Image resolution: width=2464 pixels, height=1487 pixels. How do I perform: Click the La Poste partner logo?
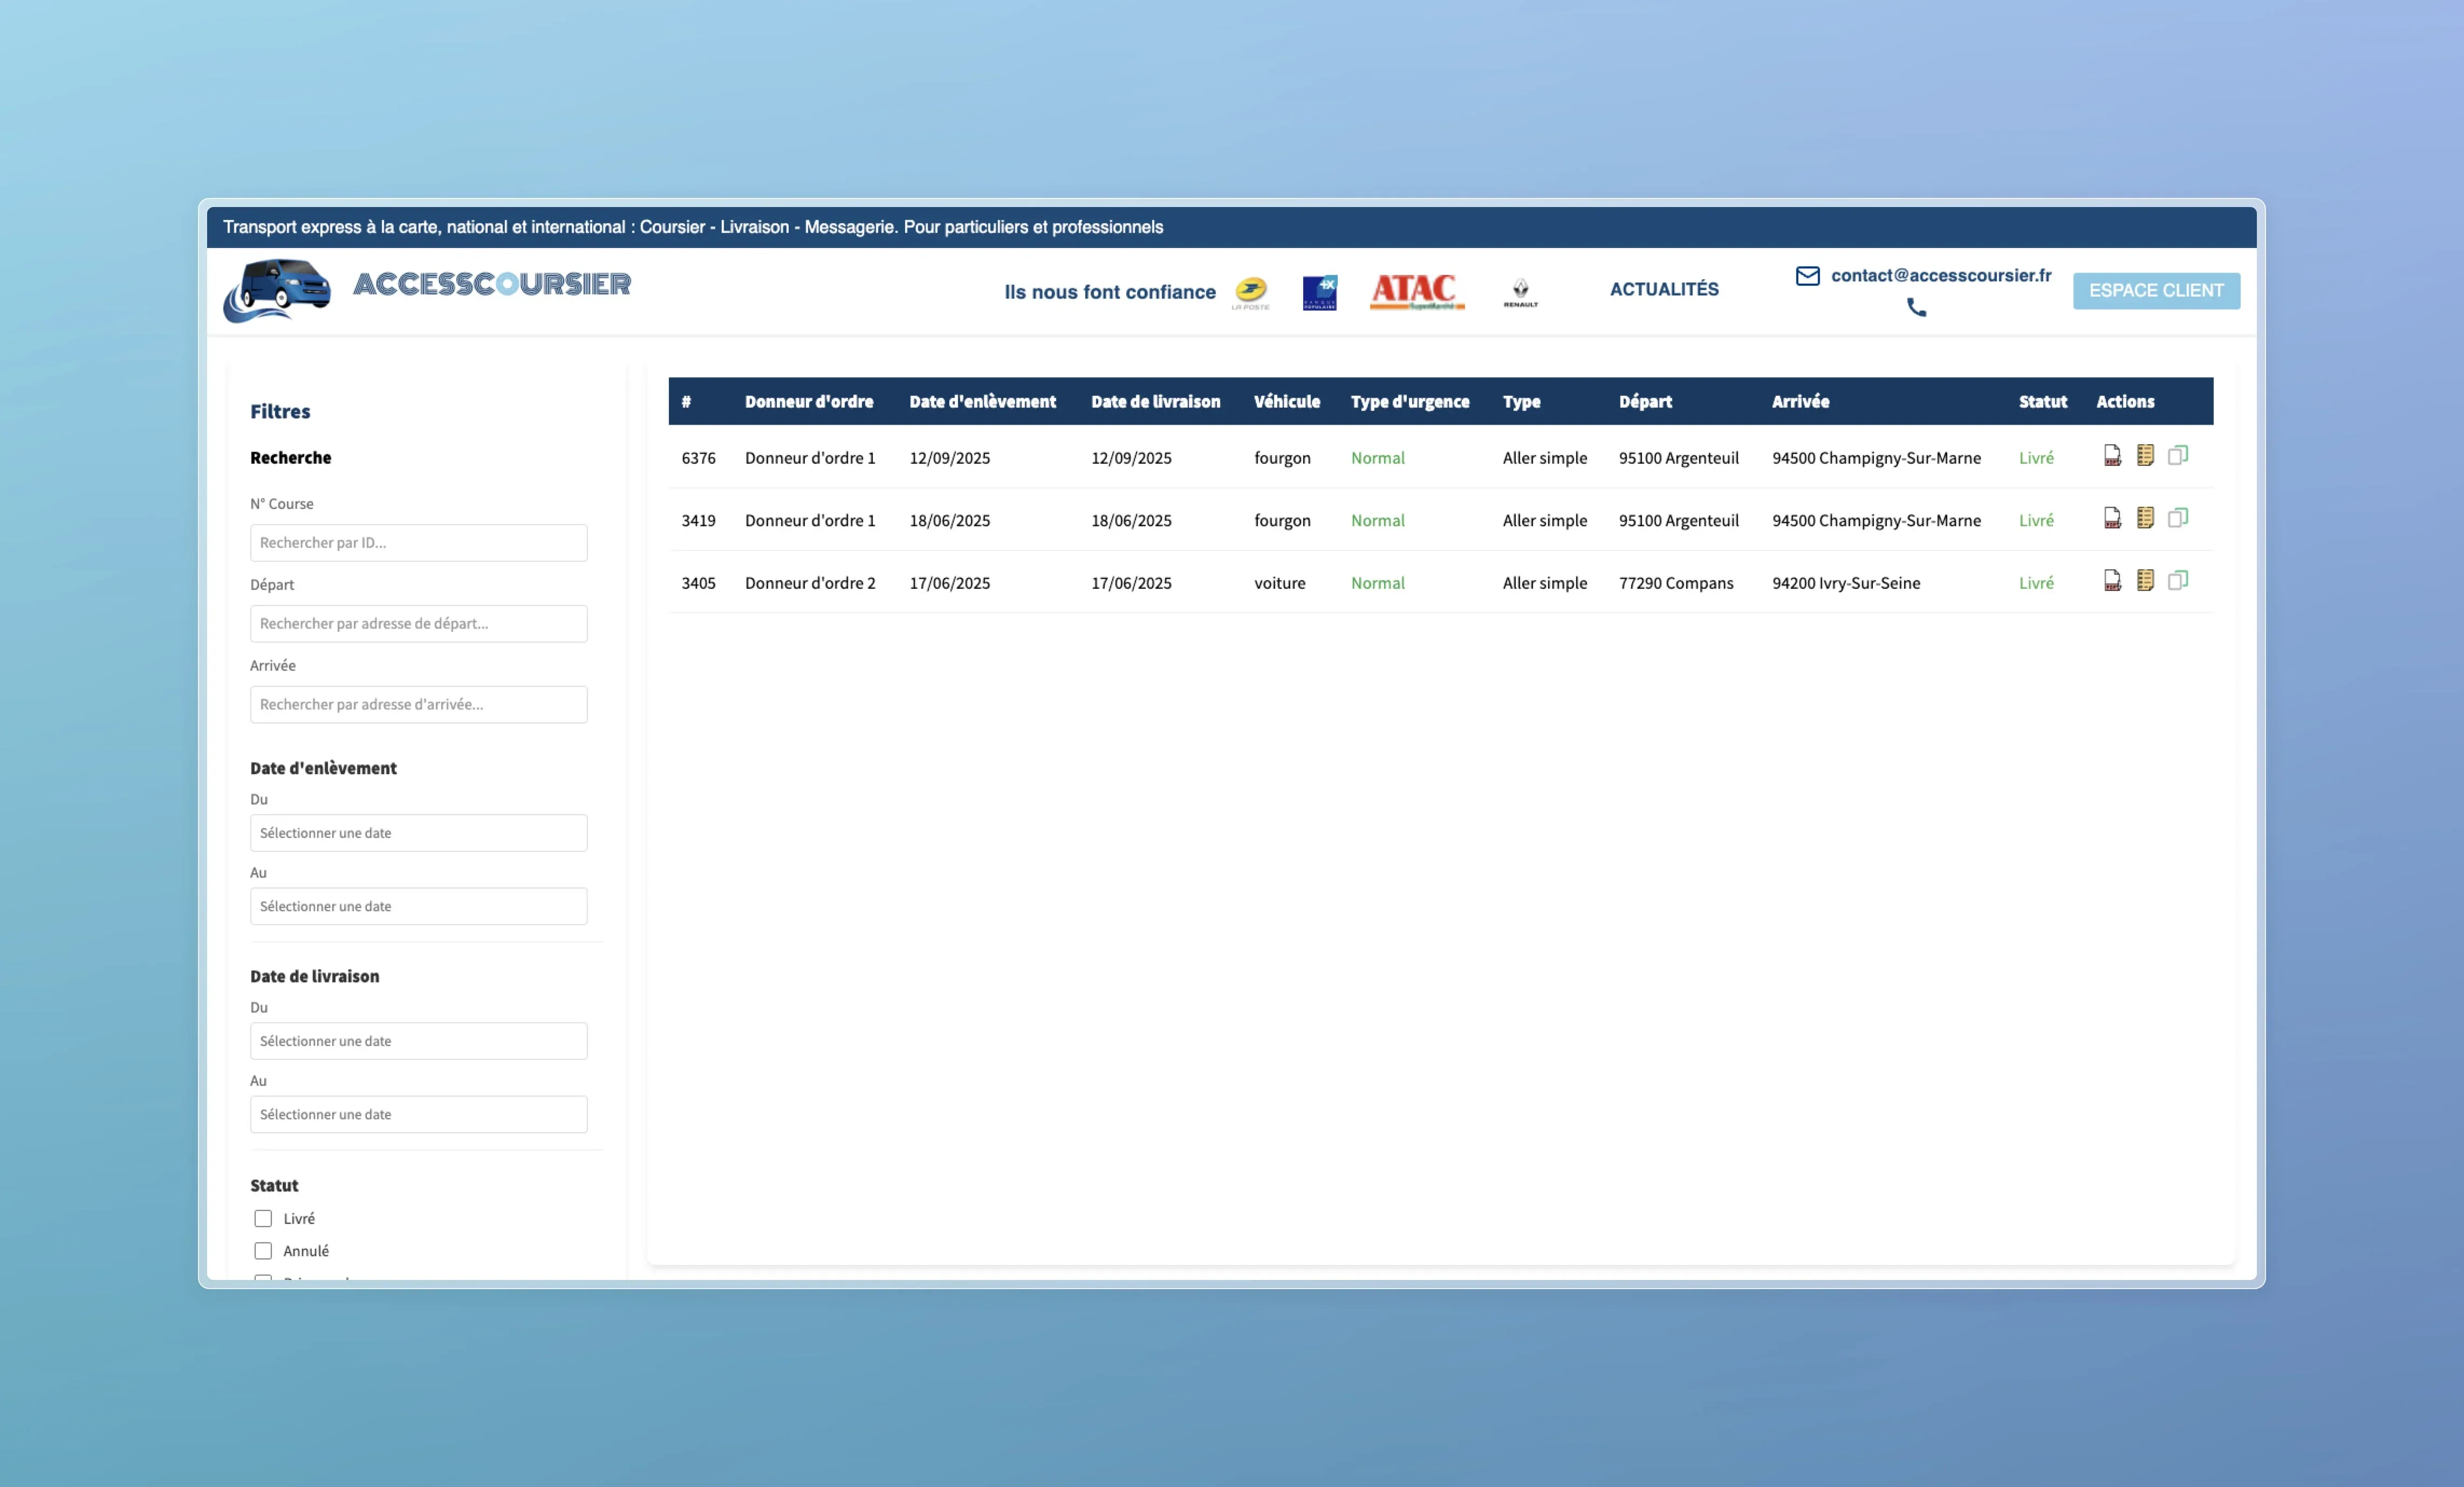[x=1250, y=292]
